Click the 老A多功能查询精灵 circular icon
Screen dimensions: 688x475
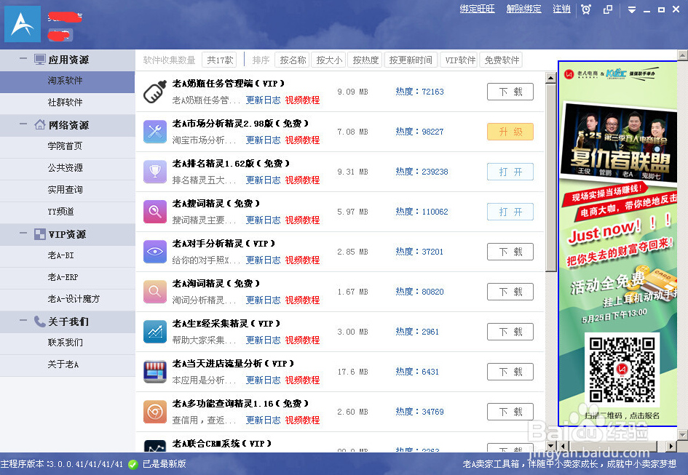click(154, 412)
